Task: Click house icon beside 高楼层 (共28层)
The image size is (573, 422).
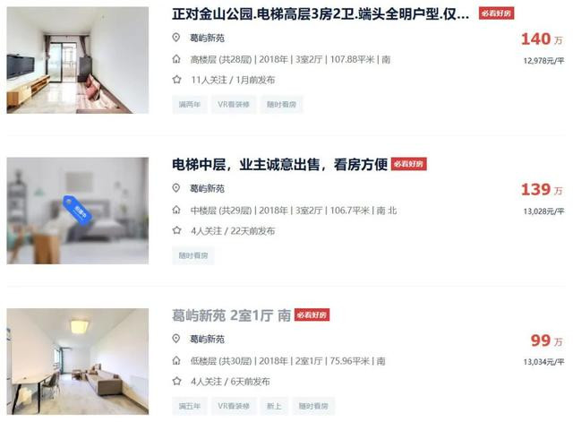Action: [176, 59]
